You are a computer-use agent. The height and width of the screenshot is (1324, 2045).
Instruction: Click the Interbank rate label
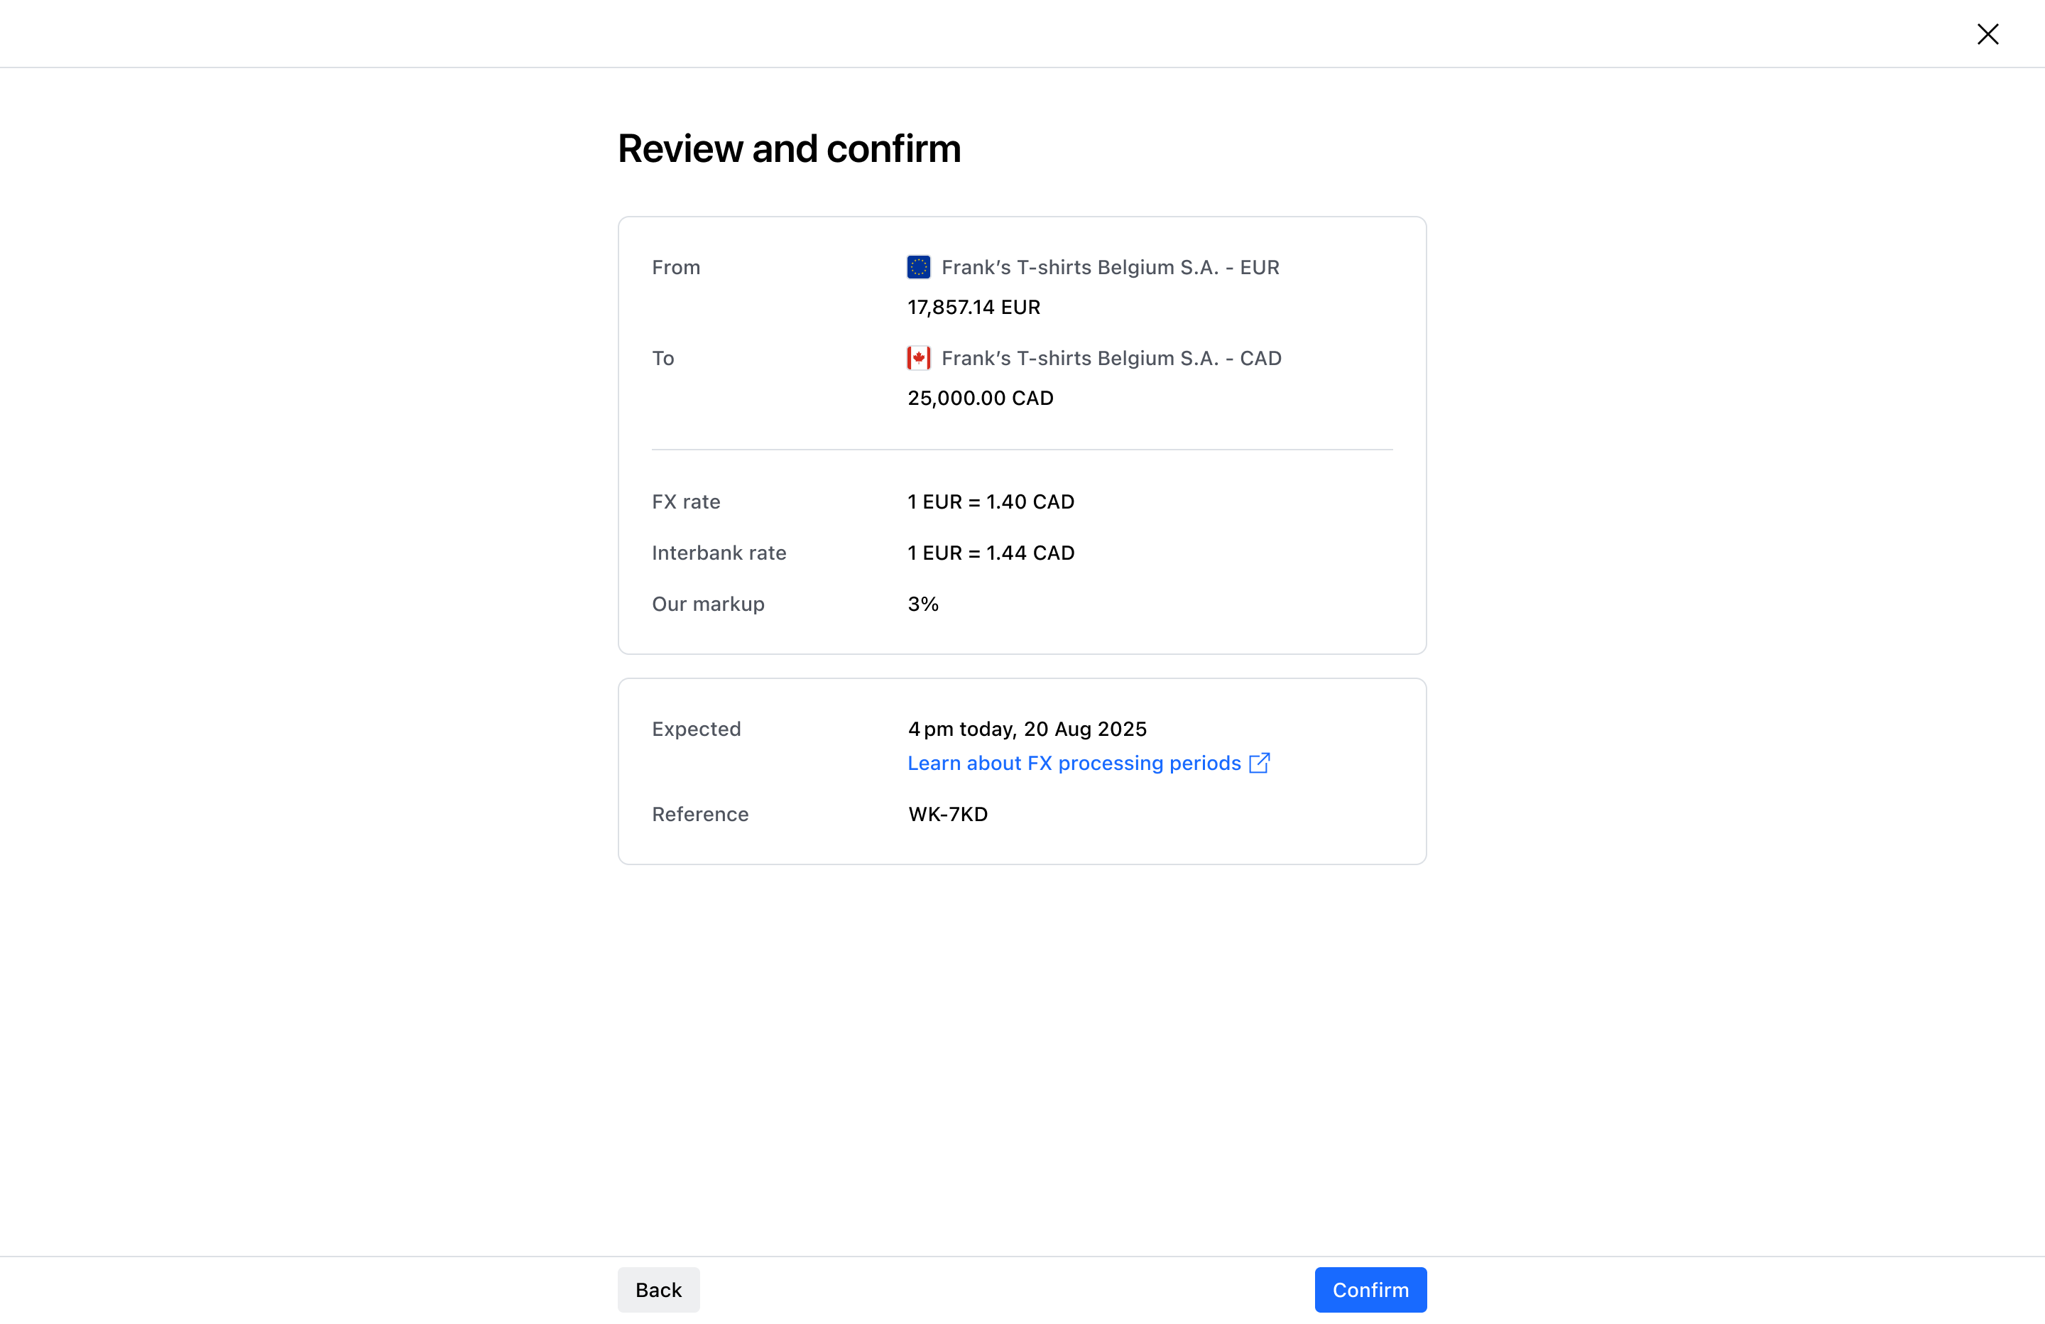click(719, 553)
